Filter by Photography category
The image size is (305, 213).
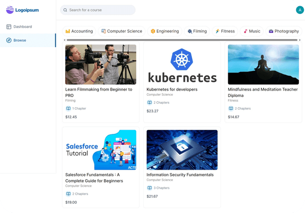point(284,31)
